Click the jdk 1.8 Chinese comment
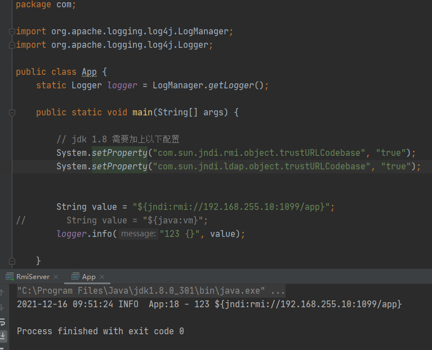This screenshot has width=432, height=350. tap(118, 139)
